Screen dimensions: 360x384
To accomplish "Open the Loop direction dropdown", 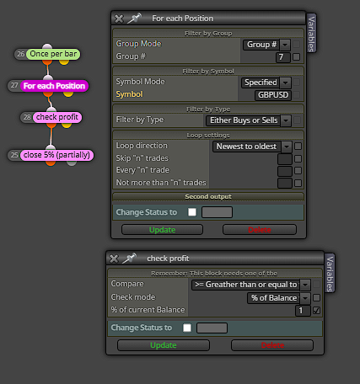I will (252, 147).
